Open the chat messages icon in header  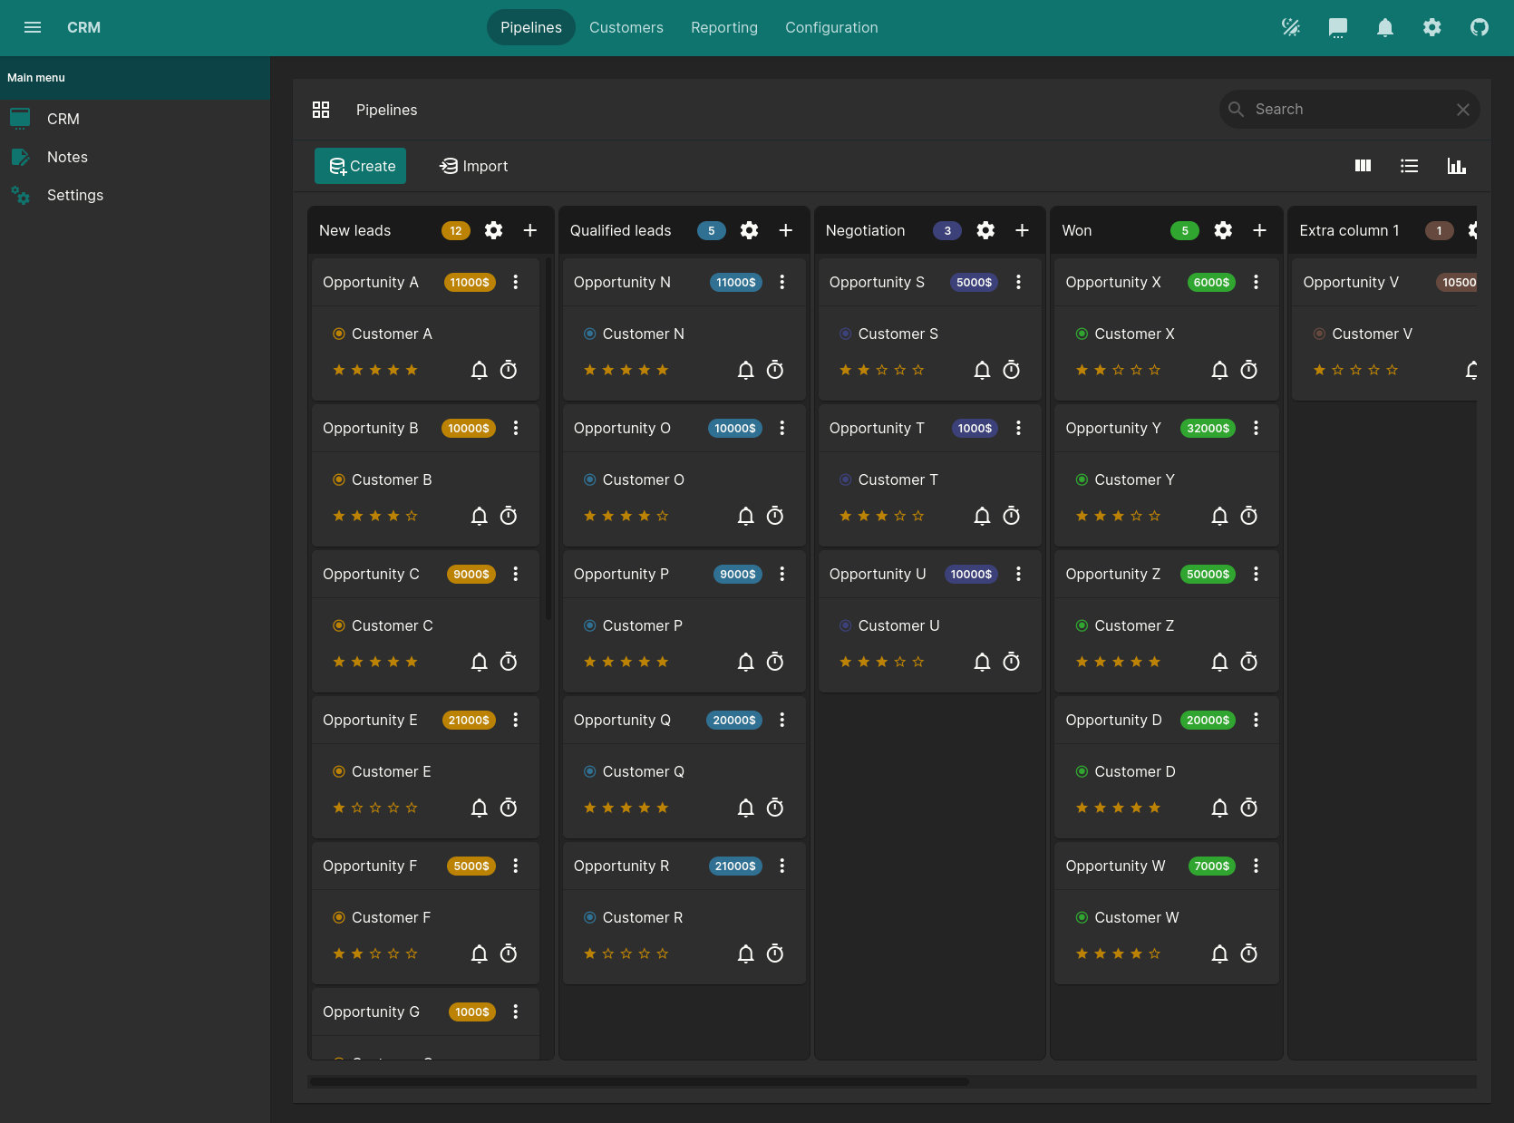click(1337, 27)
